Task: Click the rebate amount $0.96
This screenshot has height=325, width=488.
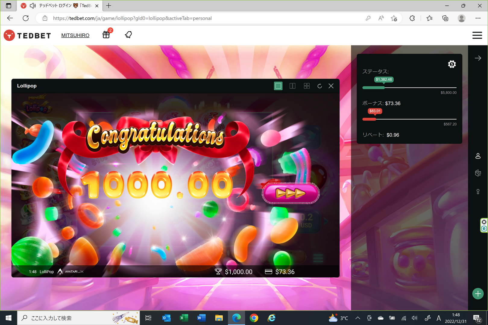Action: pos(393,135)
